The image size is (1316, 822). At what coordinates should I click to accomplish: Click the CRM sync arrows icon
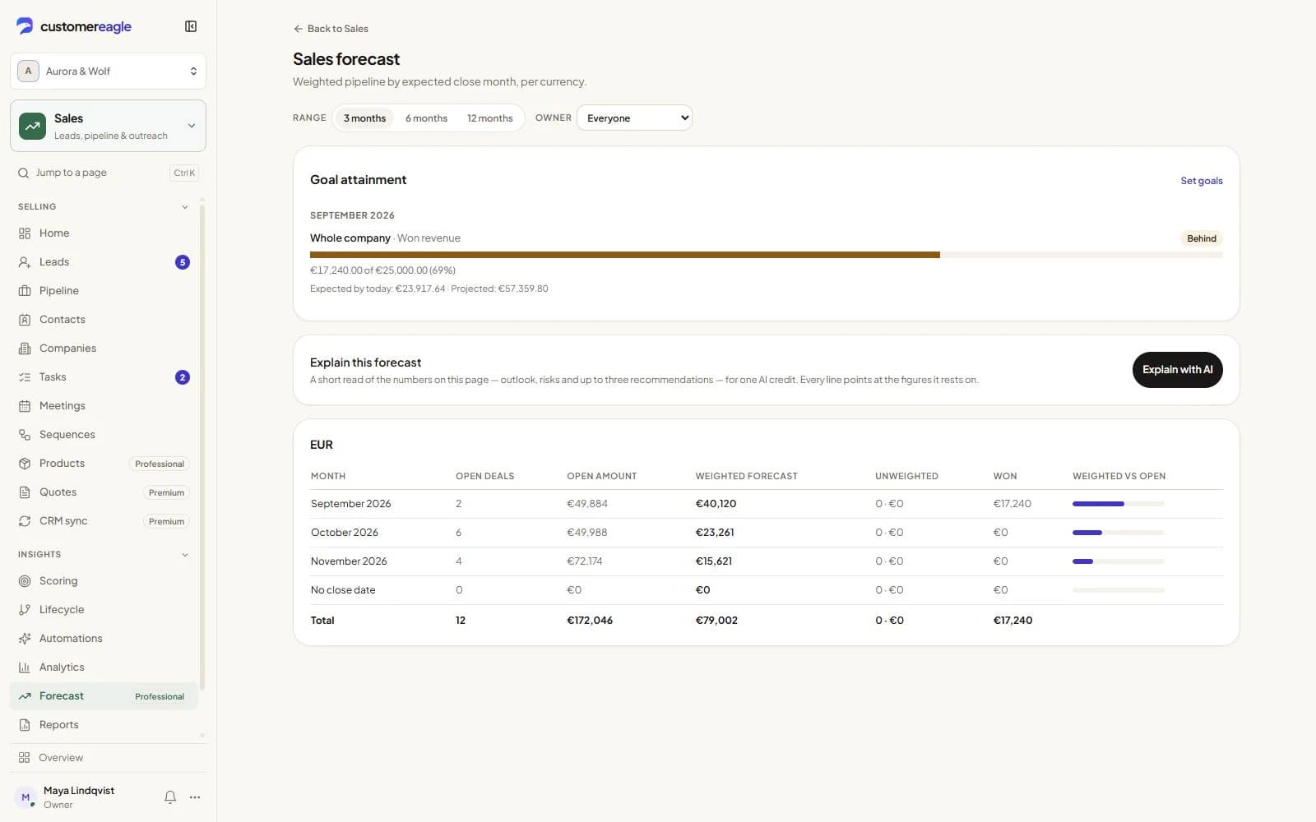tap(25, 521)
